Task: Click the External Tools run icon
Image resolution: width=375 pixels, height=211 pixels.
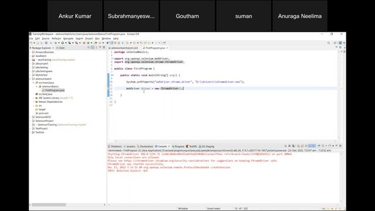Action: (x=77, y=43)
